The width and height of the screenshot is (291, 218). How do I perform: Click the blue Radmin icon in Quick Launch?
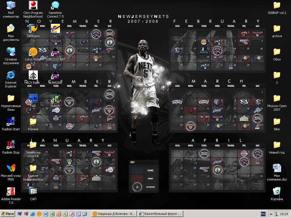pos(20,214)
